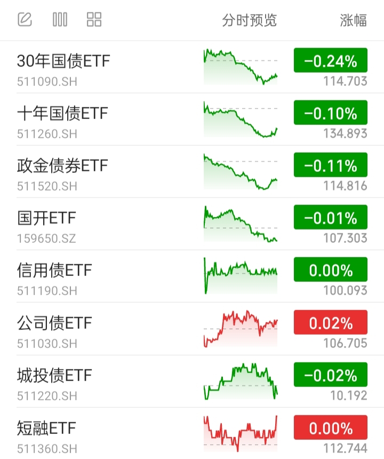Tap the edit watchlist pencil icon
The height and width of the screenshot is (459, 384).
coord(25,20)
